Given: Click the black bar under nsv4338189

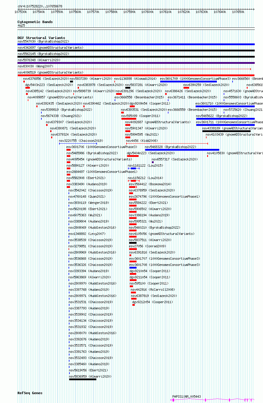Looking at the screenshot, I should coord(227,131).
